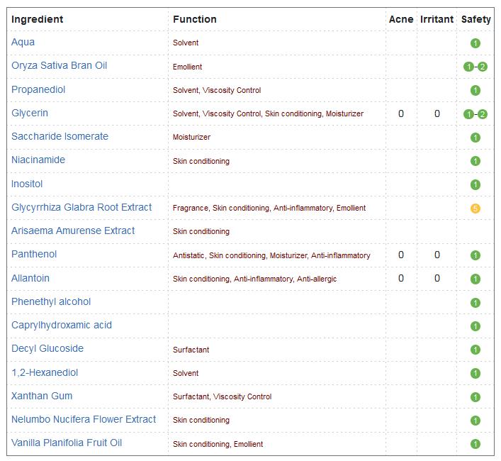Open Glycyrrhiza Glabra Root Extract link
This screenshot has width=501, height=461.
[81, 208]
